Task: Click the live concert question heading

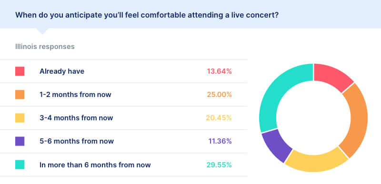Action: [x=147, y=15]
